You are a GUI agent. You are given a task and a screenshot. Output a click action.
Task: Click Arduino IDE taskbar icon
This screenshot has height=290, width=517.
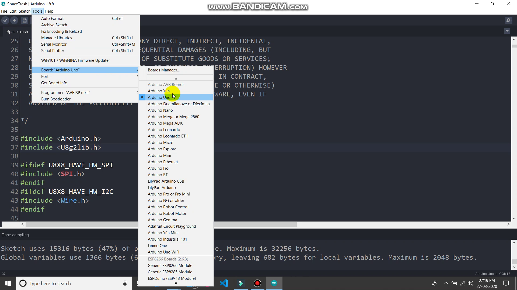tap(274, 283)
